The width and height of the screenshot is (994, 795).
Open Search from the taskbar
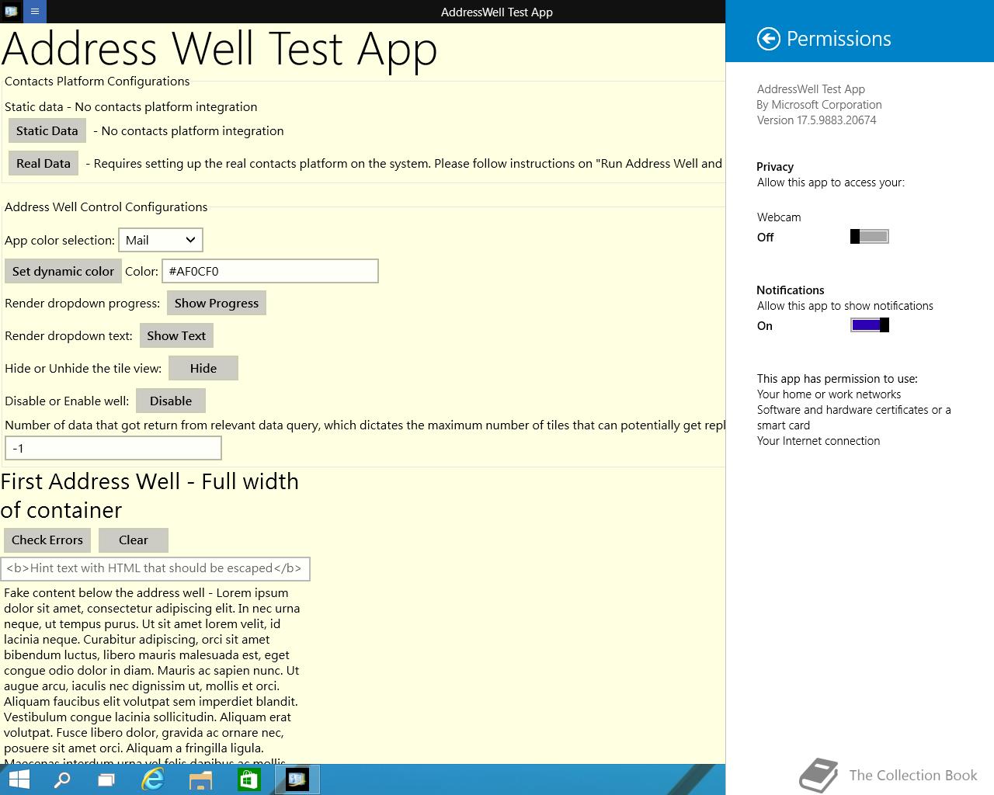62,779
